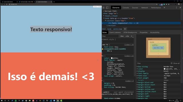Click the font-size: 5vw declaration
The width and height of the screenshot is (183, 102).
tap(111, 47)
